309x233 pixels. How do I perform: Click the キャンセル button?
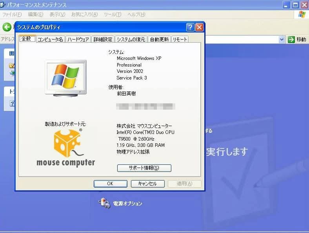(x=147, y=184)
